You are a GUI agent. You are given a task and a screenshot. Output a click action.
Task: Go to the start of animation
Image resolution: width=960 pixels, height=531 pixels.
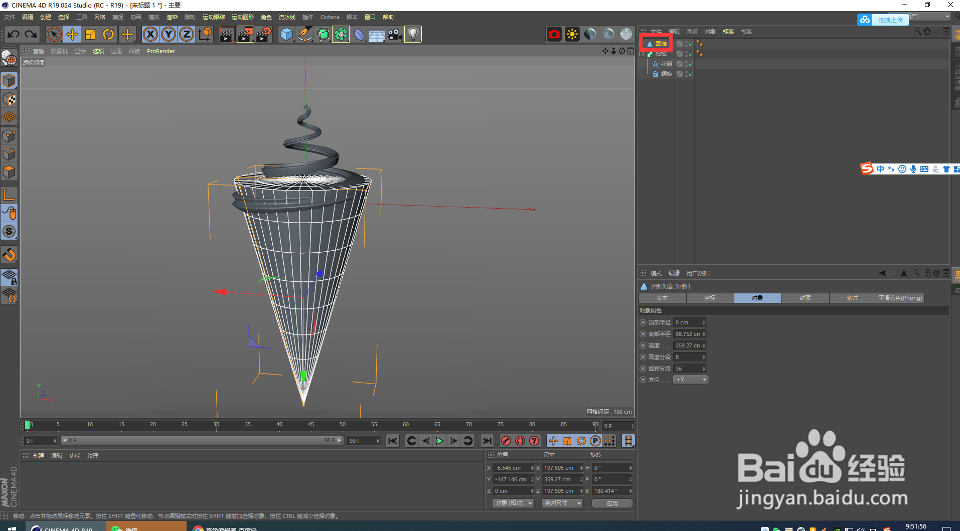coord(393,441)
